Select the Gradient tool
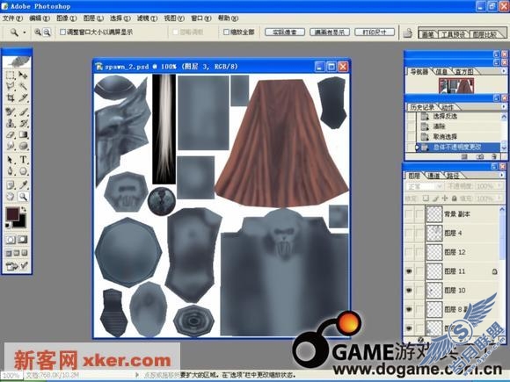 (23, 134)
